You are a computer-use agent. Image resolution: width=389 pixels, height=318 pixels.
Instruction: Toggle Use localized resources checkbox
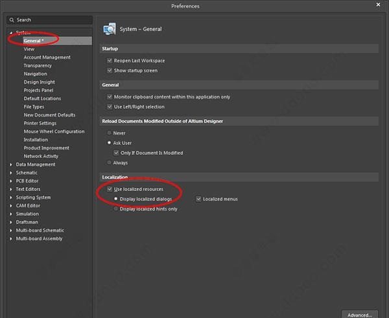point(110,189)
